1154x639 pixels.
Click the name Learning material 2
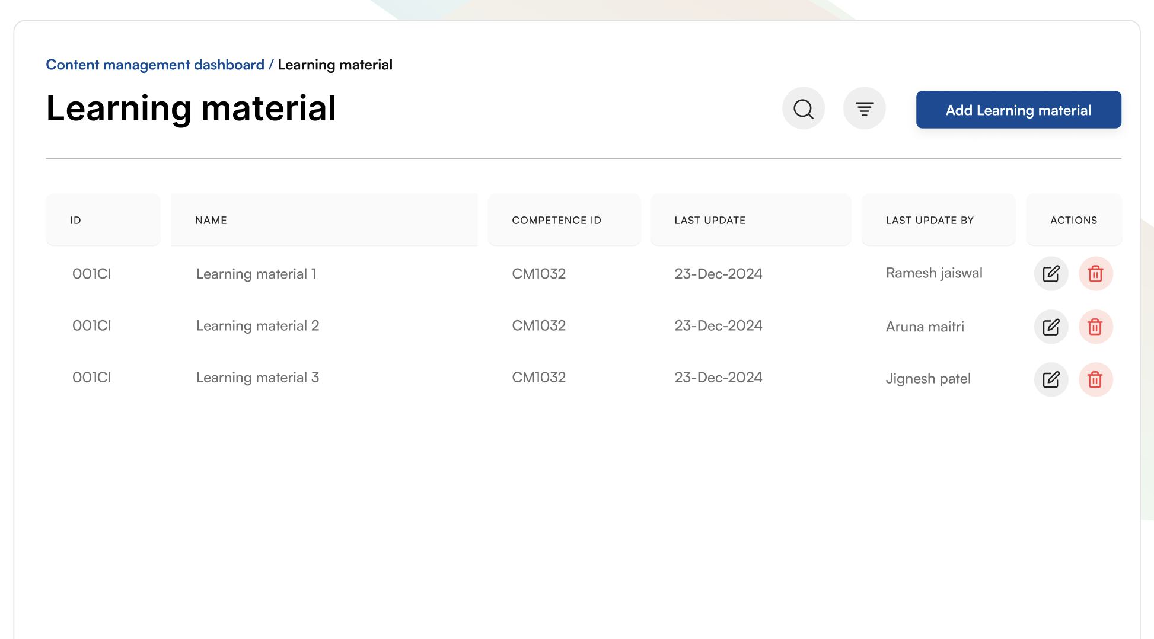click(257, 325)
